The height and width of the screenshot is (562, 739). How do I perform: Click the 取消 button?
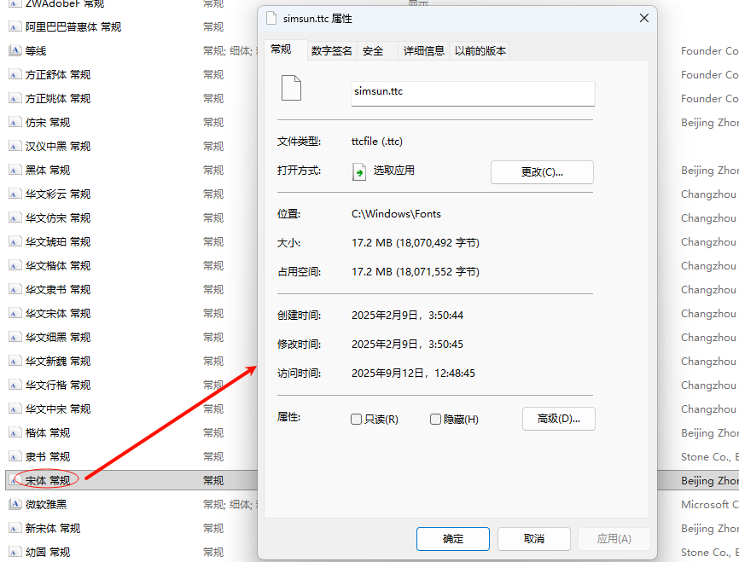[x=533, y=539]
